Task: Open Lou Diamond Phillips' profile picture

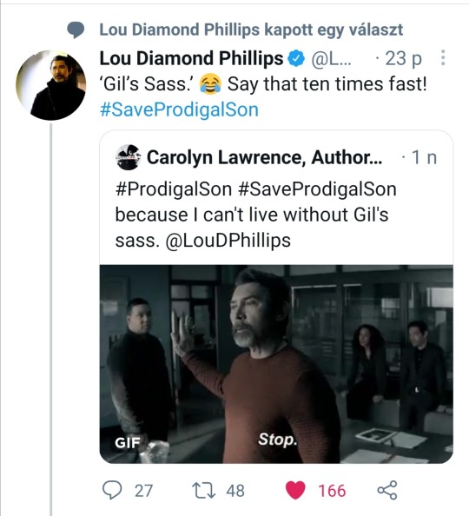Action: pos(51,85)
